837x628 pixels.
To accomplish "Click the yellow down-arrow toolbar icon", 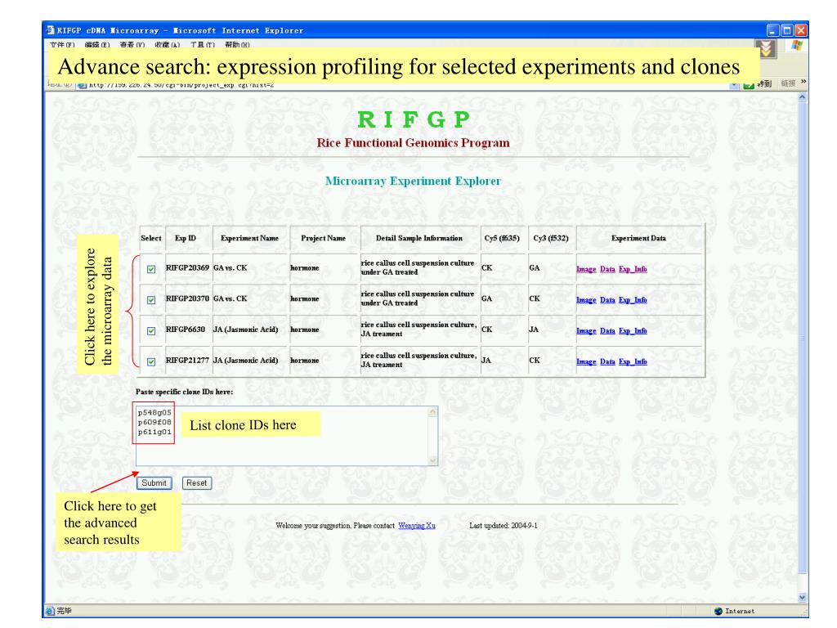I will click(766, 48).
